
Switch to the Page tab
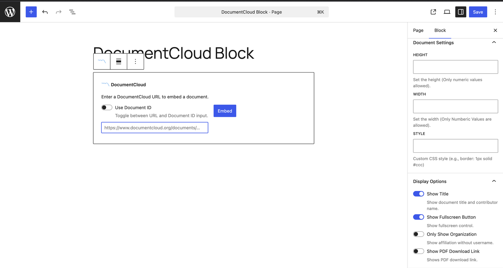tap(418, 30)
